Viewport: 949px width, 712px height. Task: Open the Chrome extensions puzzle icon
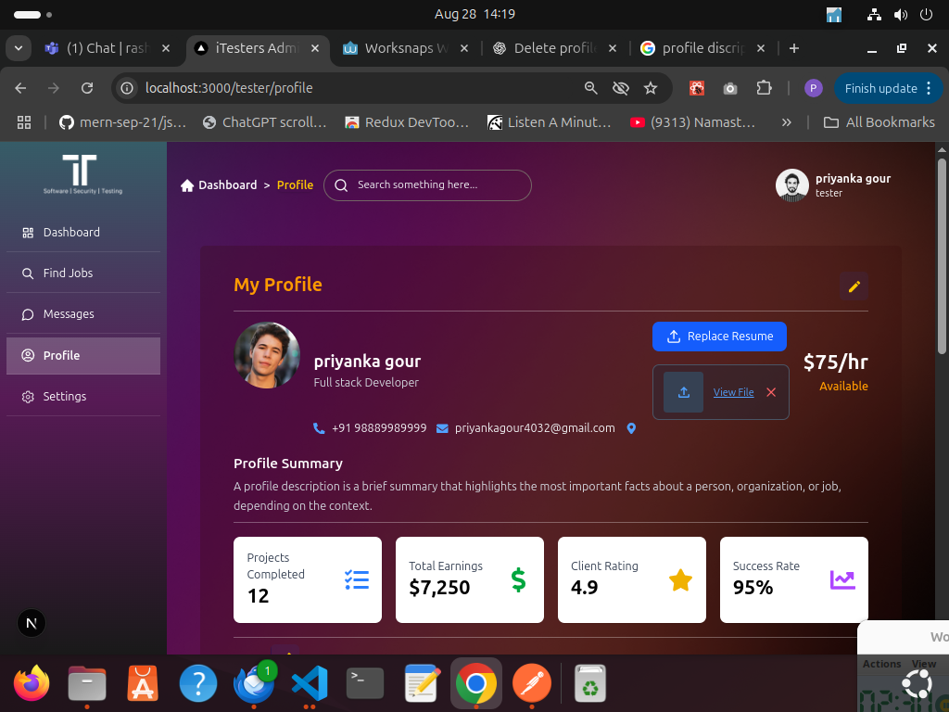[764, 88]
